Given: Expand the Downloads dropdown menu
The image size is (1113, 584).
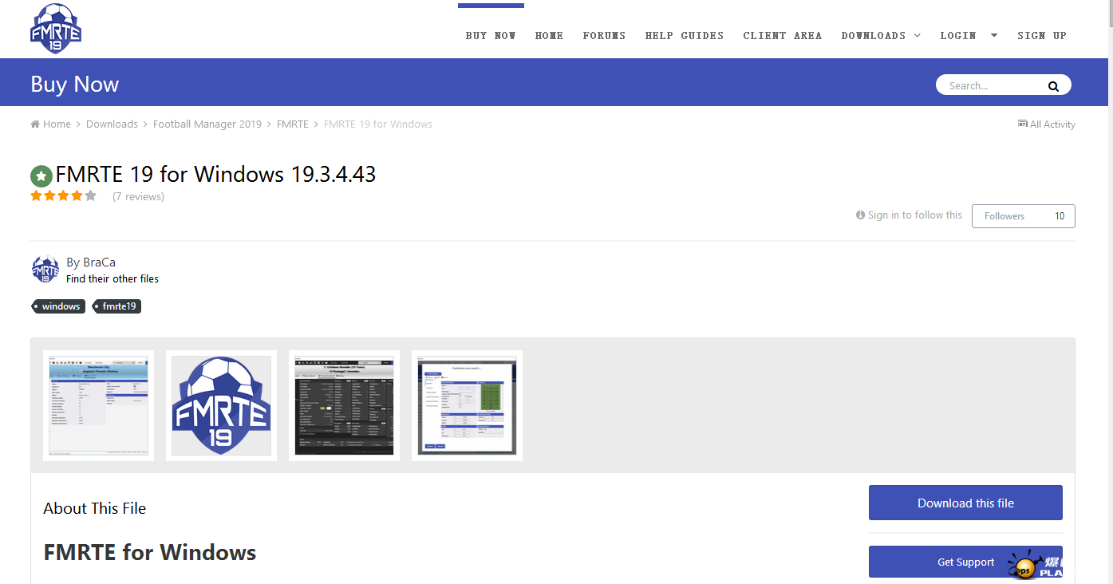Looking at the screenshot, I should click(x=881, y=35).
